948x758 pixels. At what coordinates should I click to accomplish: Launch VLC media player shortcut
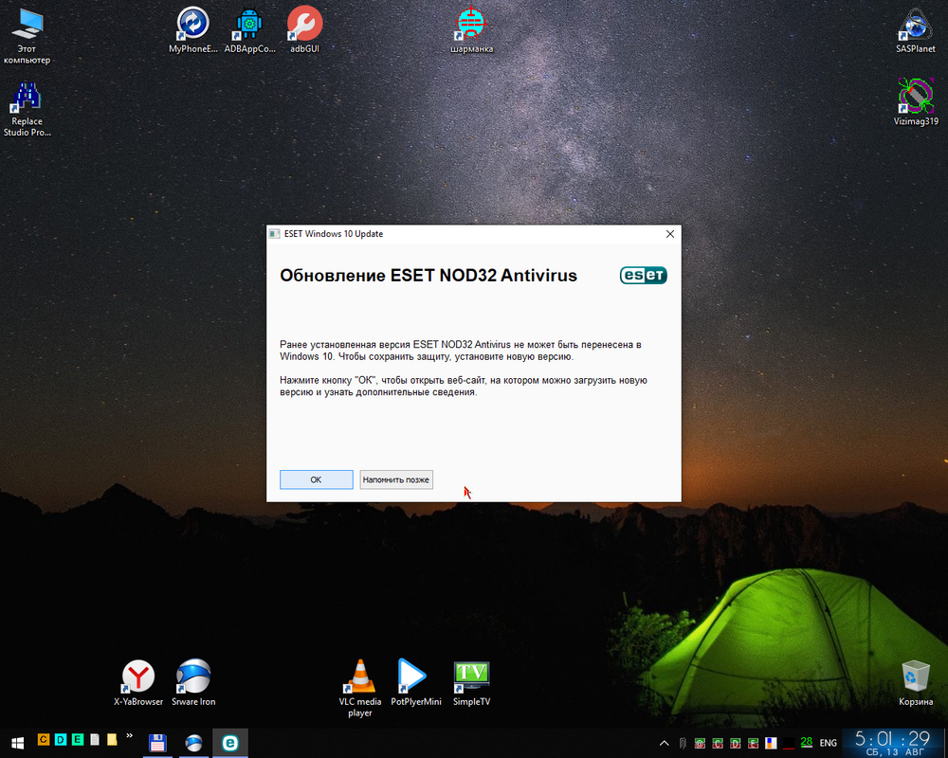pyautogui.click(x=359, y=688)
